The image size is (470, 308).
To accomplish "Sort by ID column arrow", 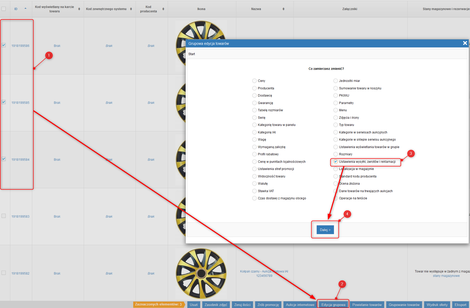I will click(25, 9).
